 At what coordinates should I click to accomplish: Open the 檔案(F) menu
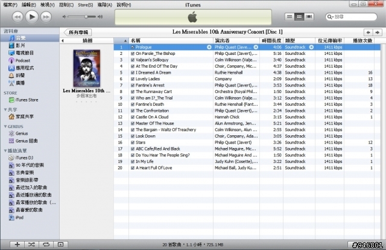point(10,5)
